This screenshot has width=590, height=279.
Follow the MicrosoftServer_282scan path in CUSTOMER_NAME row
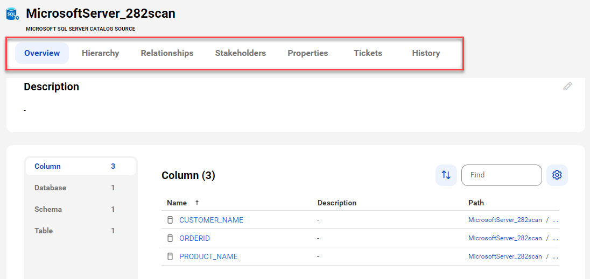pos(505,220)
